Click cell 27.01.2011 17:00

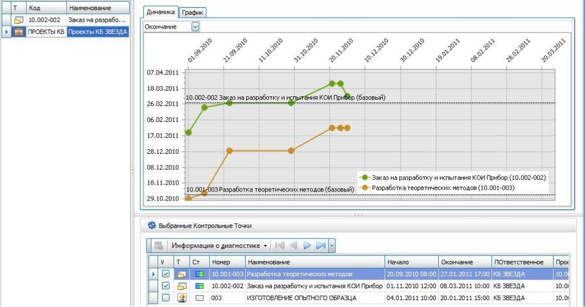(465, 275)
